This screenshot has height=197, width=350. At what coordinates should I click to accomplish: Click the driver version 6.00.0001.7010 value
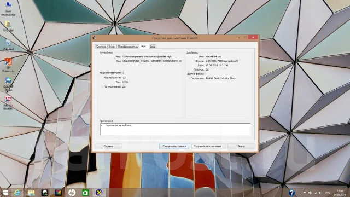221,61
